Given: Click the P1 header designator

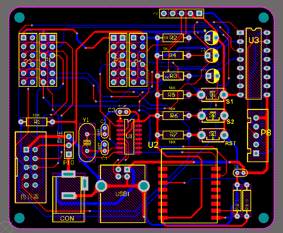Looking at the screenshot, I should pyautogui.click(x=48, y=60).
